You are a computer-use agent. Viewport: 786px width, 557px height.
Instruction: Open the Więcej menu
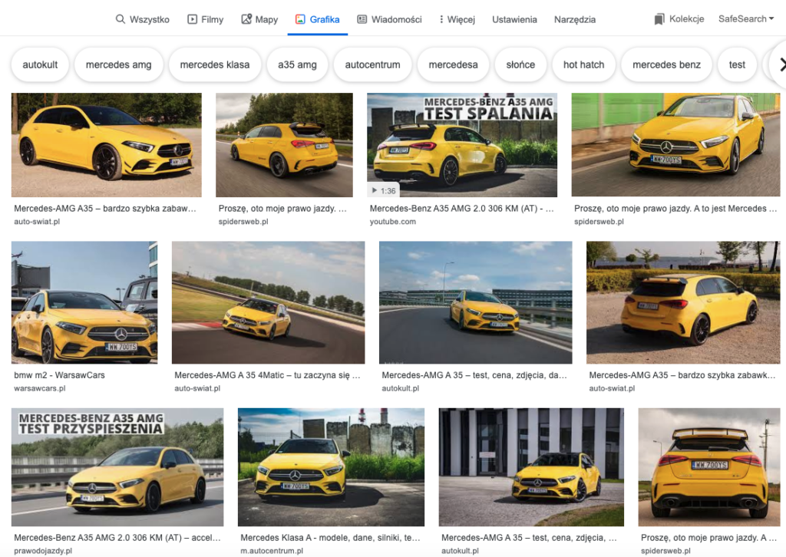[x=457, y=19]
